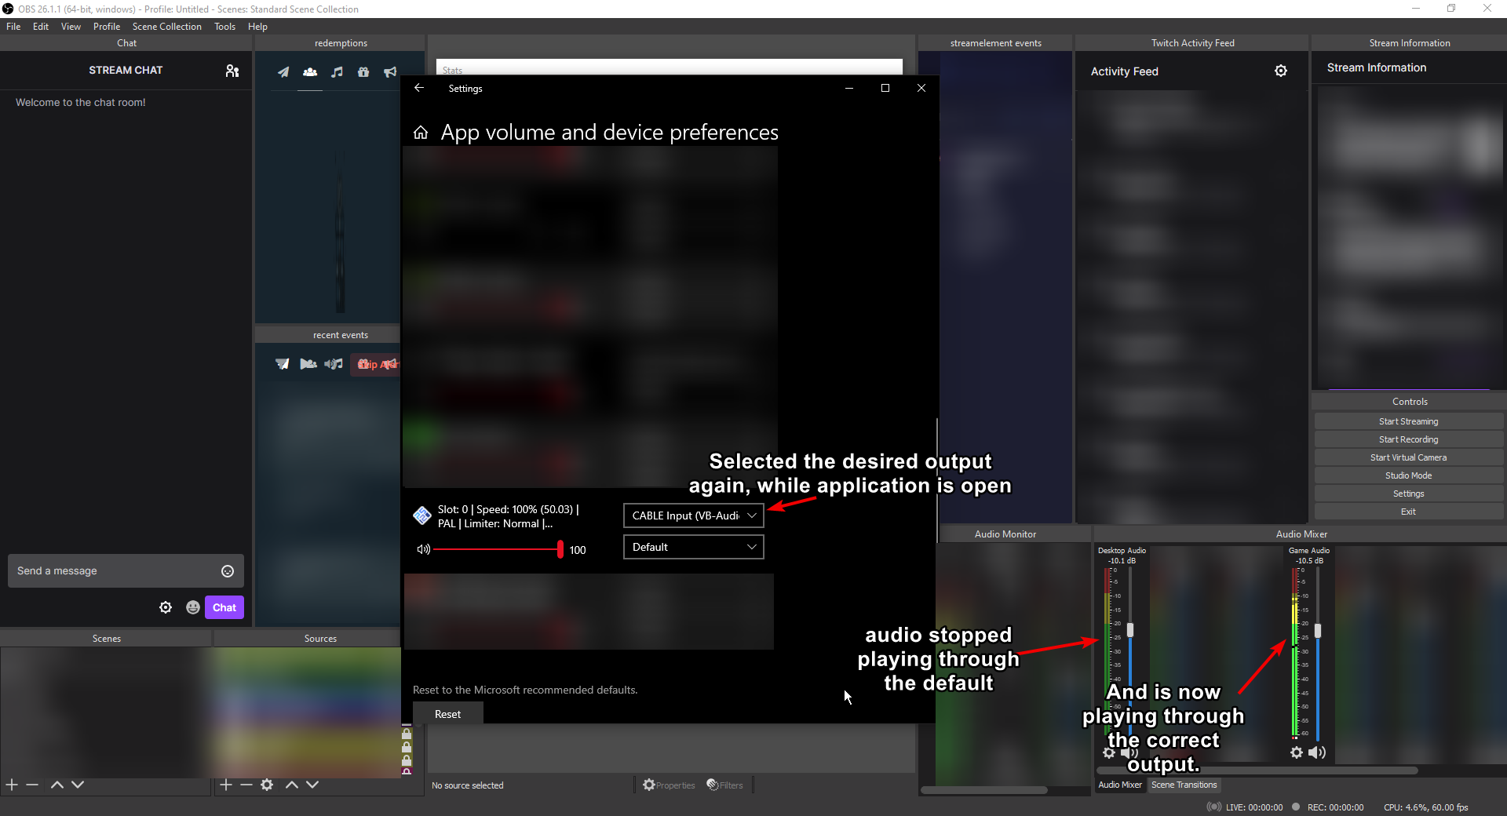Enable Studio Mode

(x=1408, y=475)
